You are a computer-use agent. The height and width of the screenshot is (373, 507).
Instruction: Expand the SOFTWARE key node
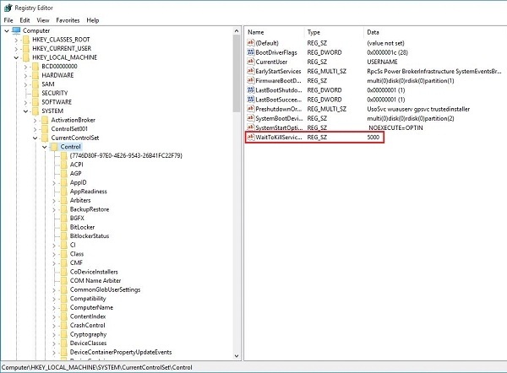click(x=25, y=101)
